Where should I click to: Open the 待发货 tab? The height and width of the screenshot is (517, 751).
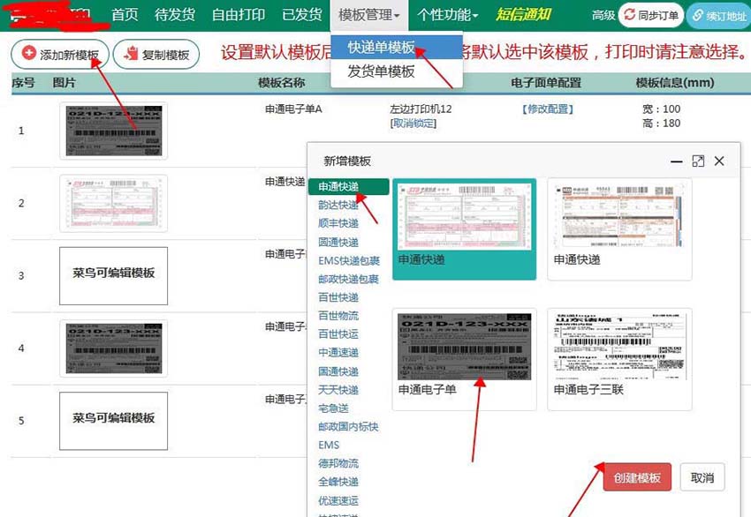(x=175, y=15)
